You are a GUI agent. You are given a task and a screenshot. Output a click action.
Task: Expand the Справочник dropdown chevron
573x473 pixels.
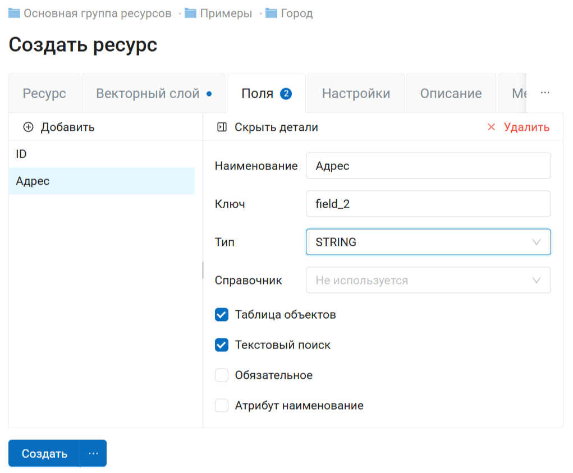(x=536, y=281)
